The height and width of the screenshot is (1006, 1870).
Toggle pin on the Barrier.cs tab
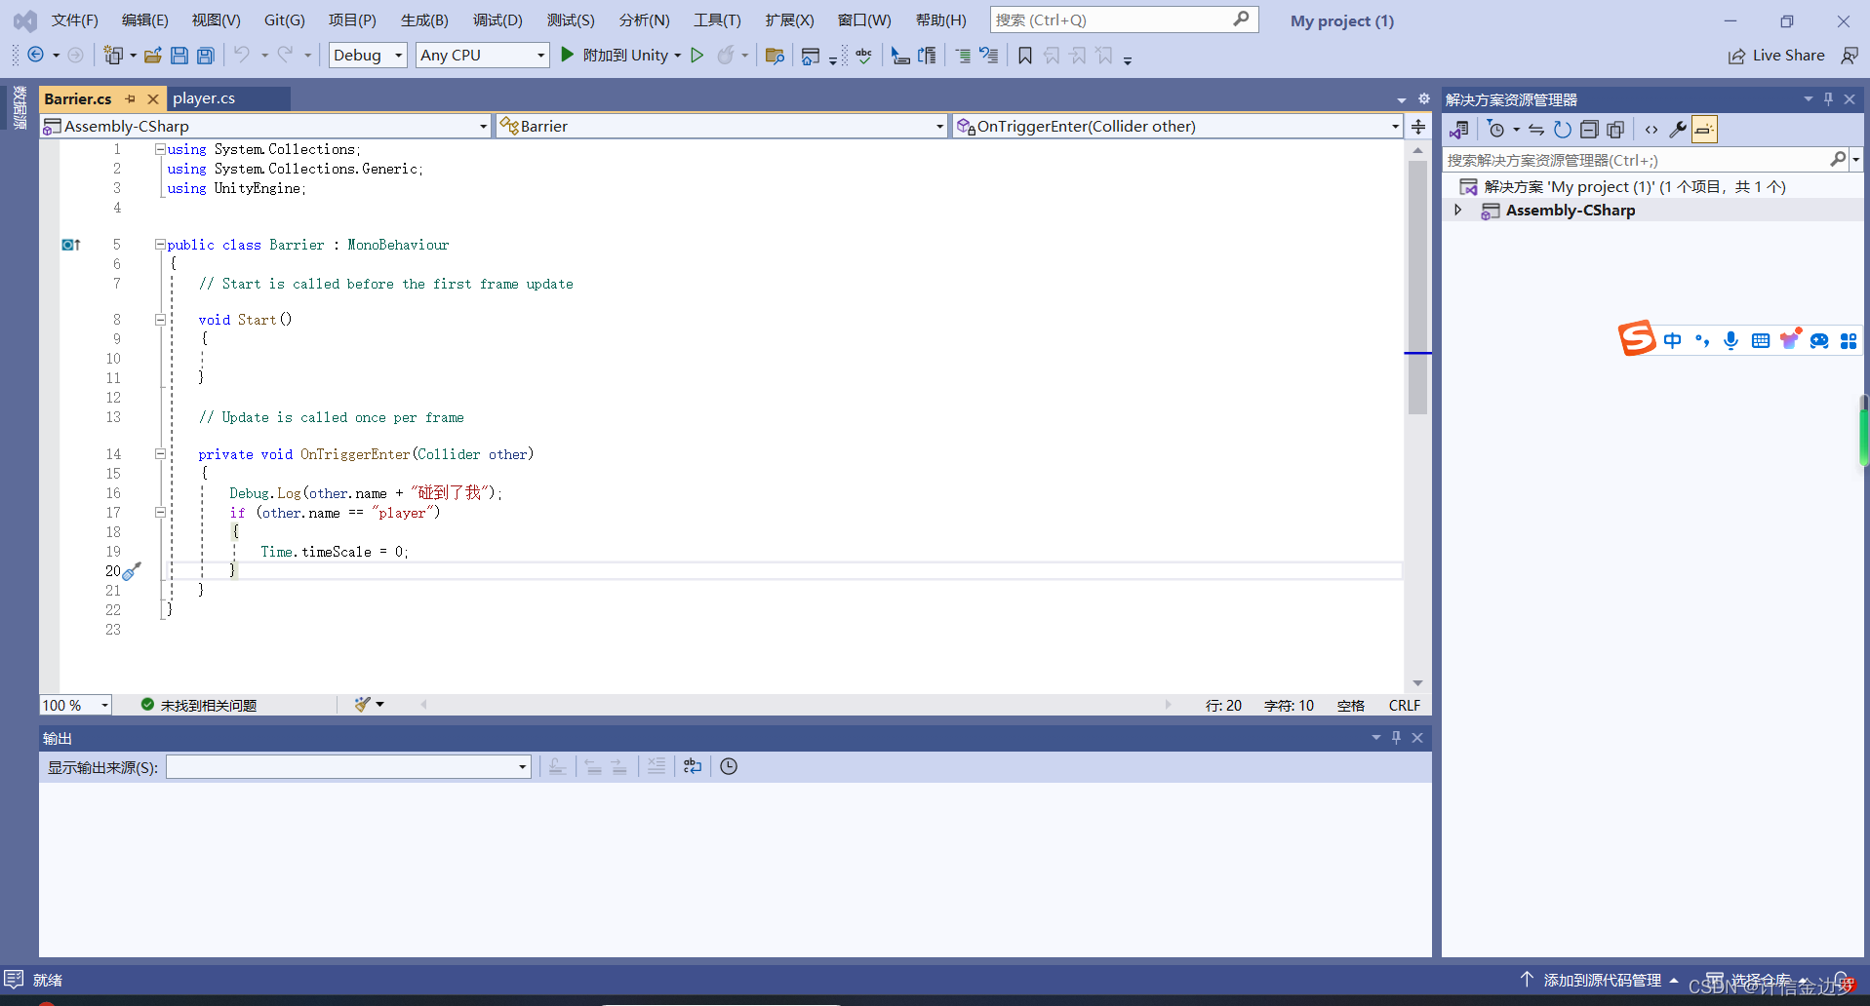pyautogui.click(x=131, y=98)
